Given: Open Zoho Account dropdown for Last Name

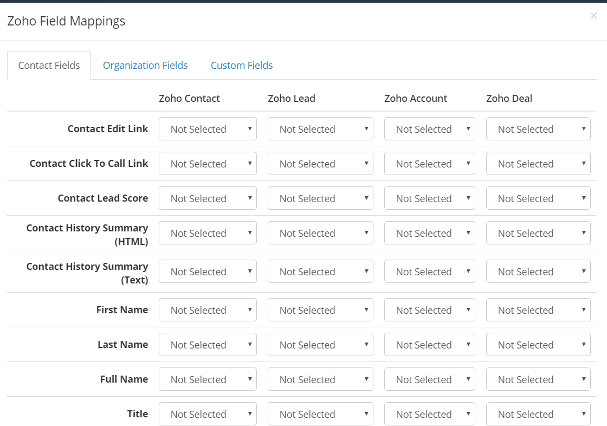Looking at the screenshot, I should 430,345.
